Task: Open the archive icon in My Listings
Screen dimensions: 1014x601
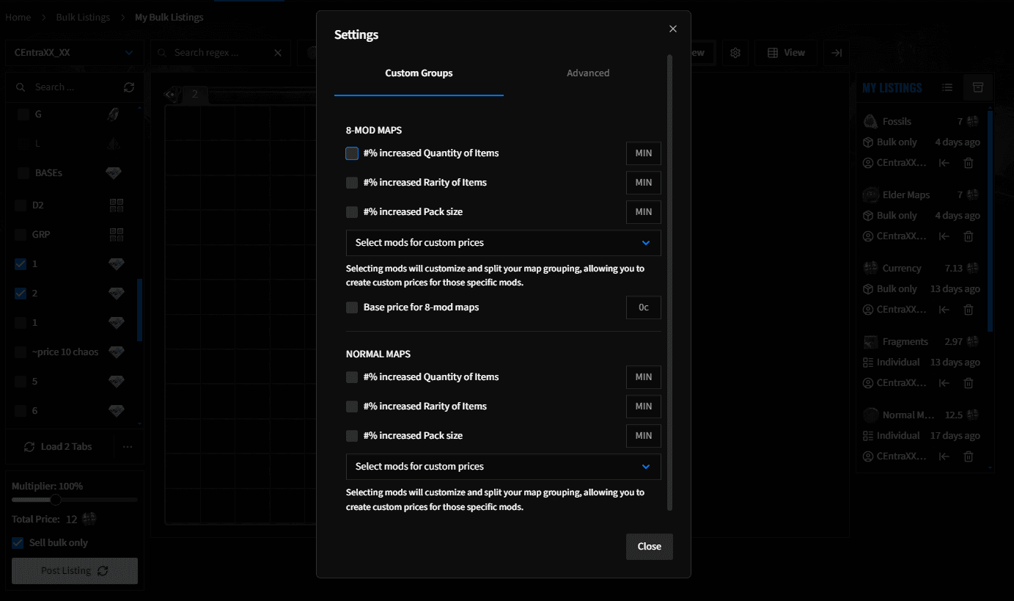Action: 977,87
